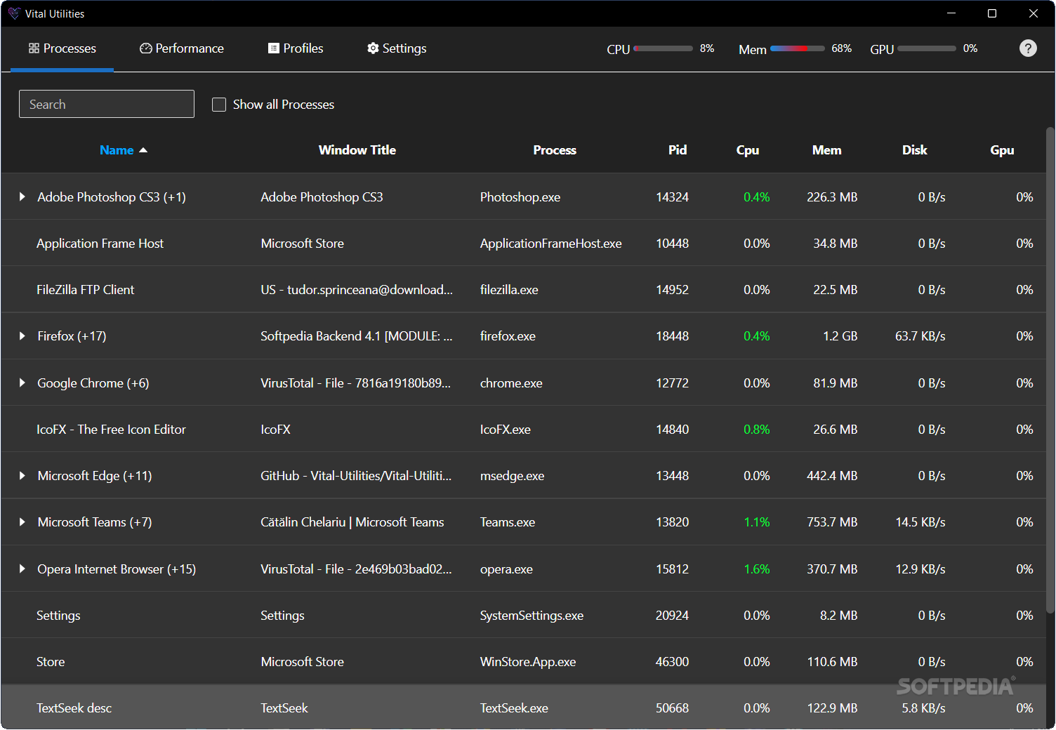Sort by Mem column header
This screenshot has width=1056, height=730.
pos(827,150)
